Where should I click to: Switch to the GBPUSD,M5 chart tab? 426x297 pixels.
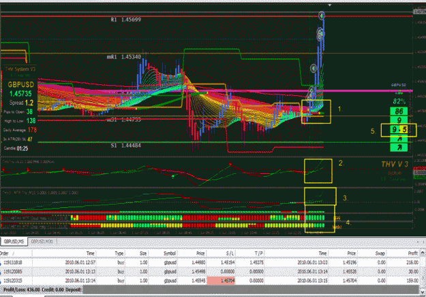14,241
